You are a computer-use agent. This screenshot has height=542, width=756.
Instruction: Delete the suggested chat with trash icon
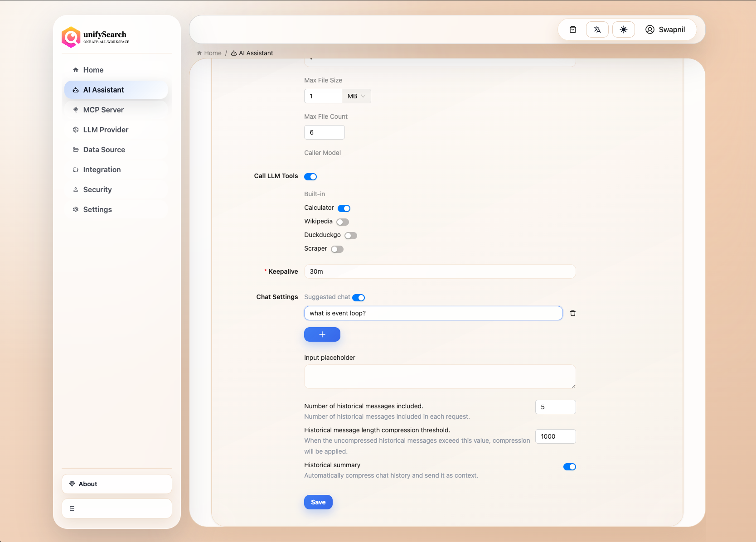point(573,313)
